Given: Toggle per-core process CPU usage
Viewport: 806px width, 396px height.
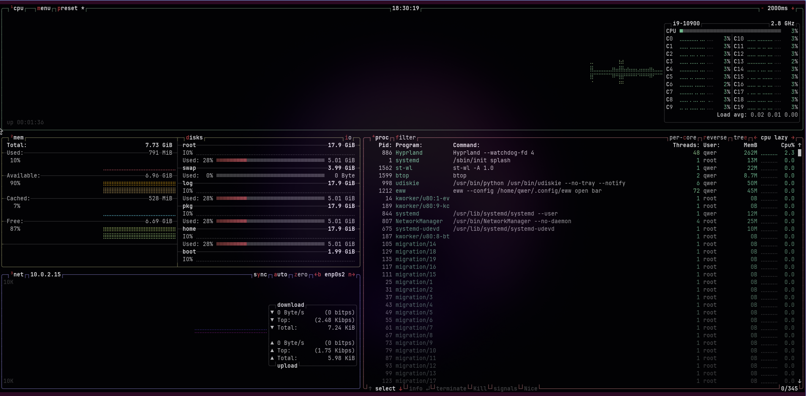Looking at the screenshot, I should pyautogui.click(x=683, y=138).
